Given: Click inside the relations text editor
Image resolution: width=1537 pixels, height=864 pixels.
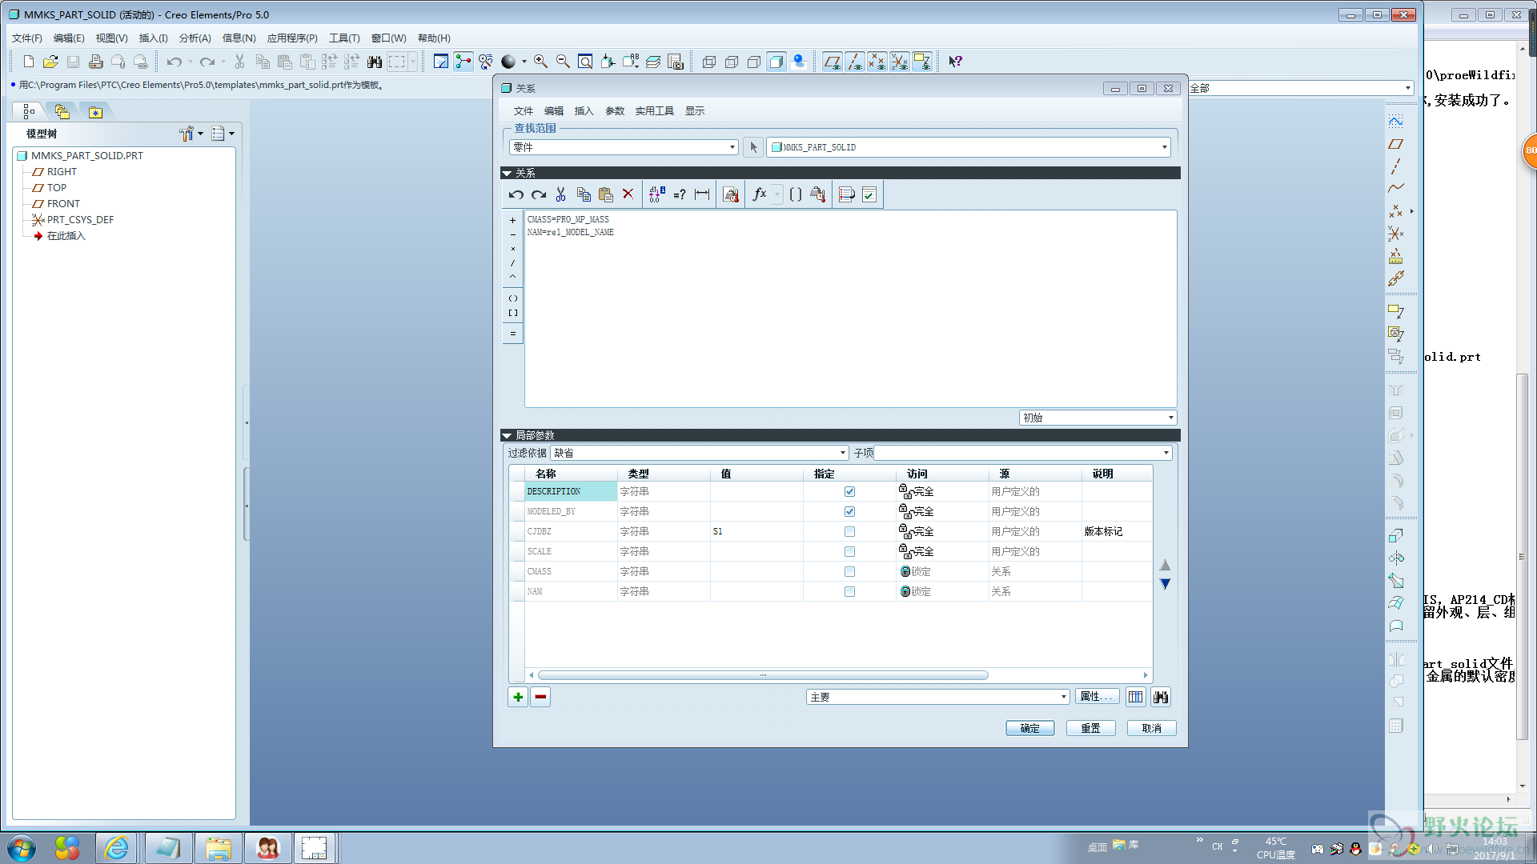Looking at the screenshot, I should point(850,309).
